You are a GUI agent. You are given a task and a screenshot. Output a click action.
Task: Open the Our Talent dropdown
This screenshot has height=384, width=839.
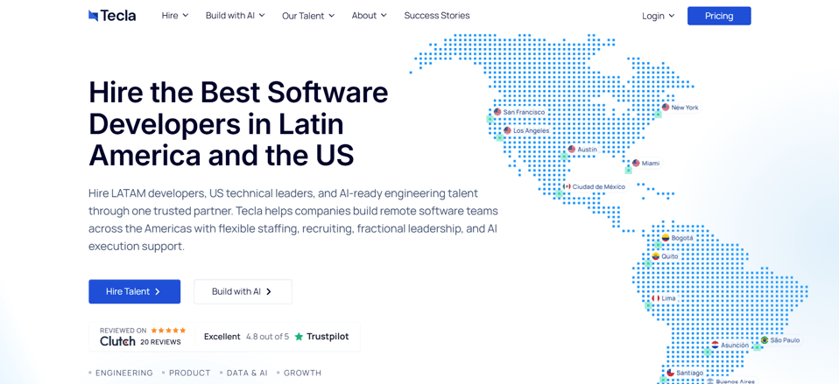[308, 16]
